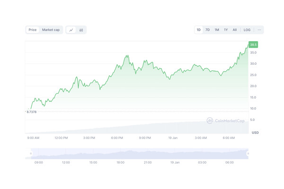Screen dimensions: 284x189
Task: Set time range to 1Y
Action: [x=226, y=30]
